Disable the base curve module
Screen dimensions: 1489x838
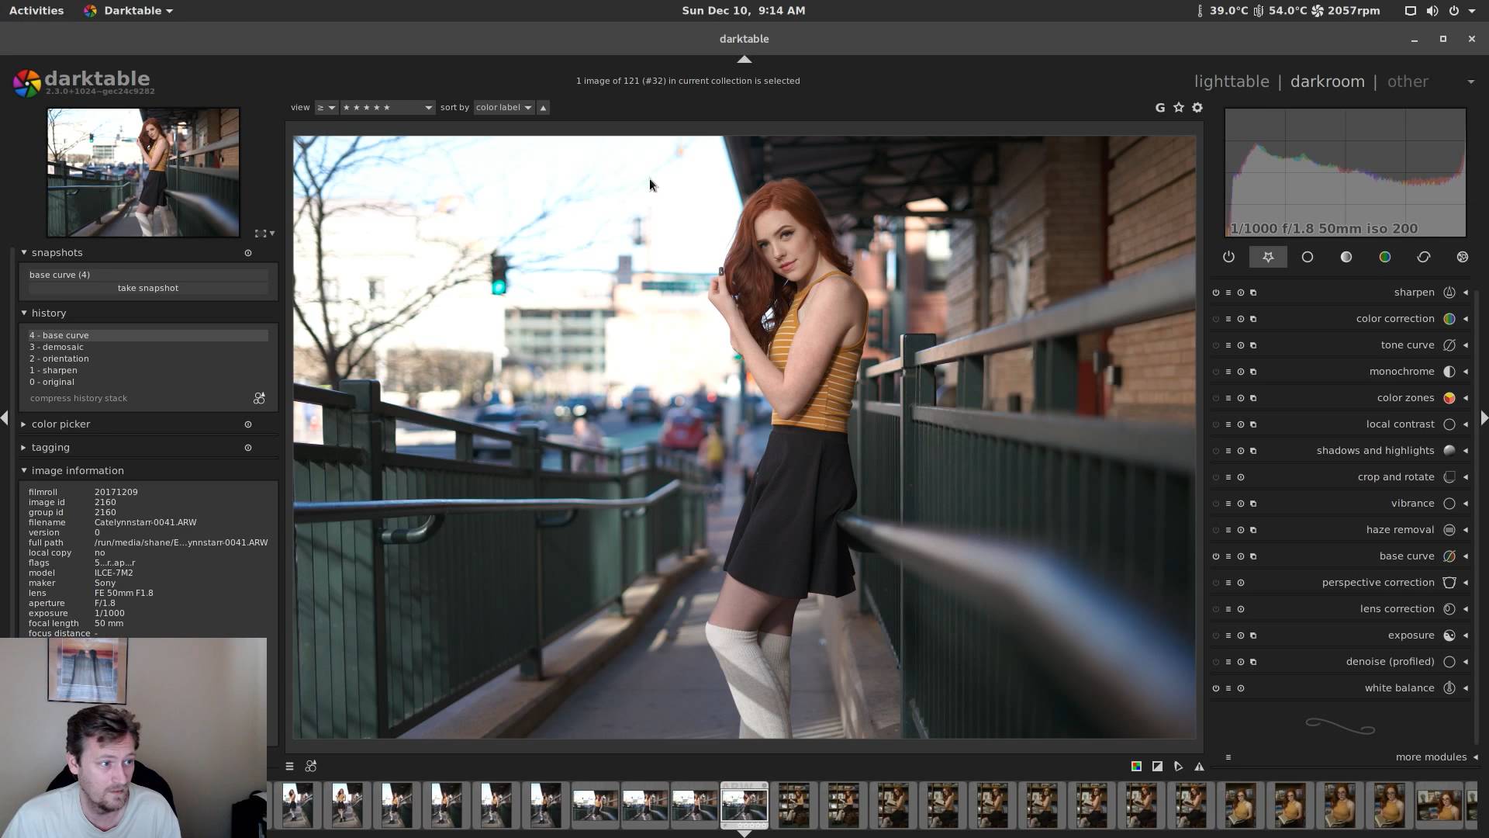[1215, 556]
